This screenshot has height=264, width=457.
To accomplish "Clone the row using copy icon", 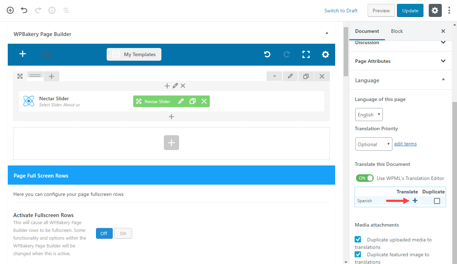I will tap(306, 76).
